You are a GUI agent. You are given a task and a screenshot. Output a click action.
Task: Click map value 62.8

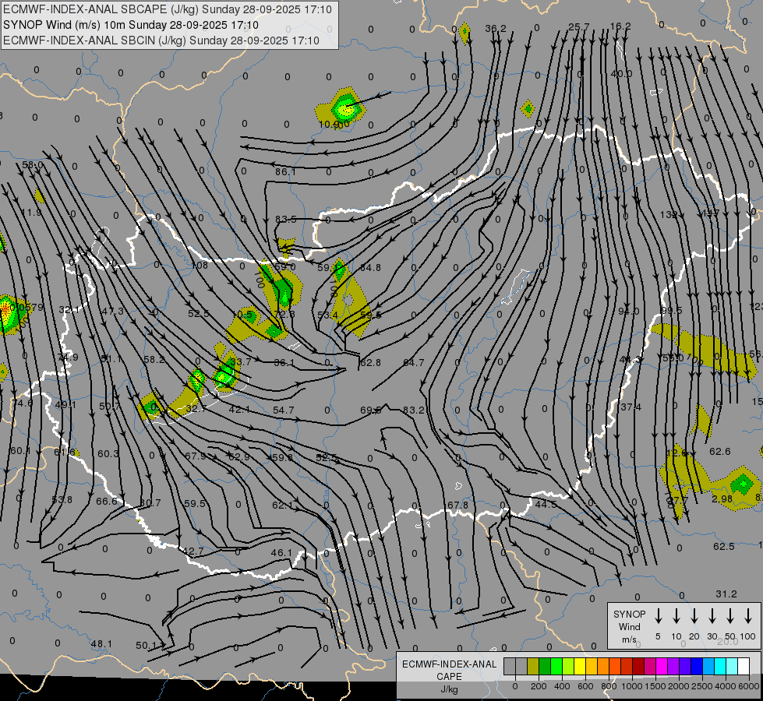(370, 362)
